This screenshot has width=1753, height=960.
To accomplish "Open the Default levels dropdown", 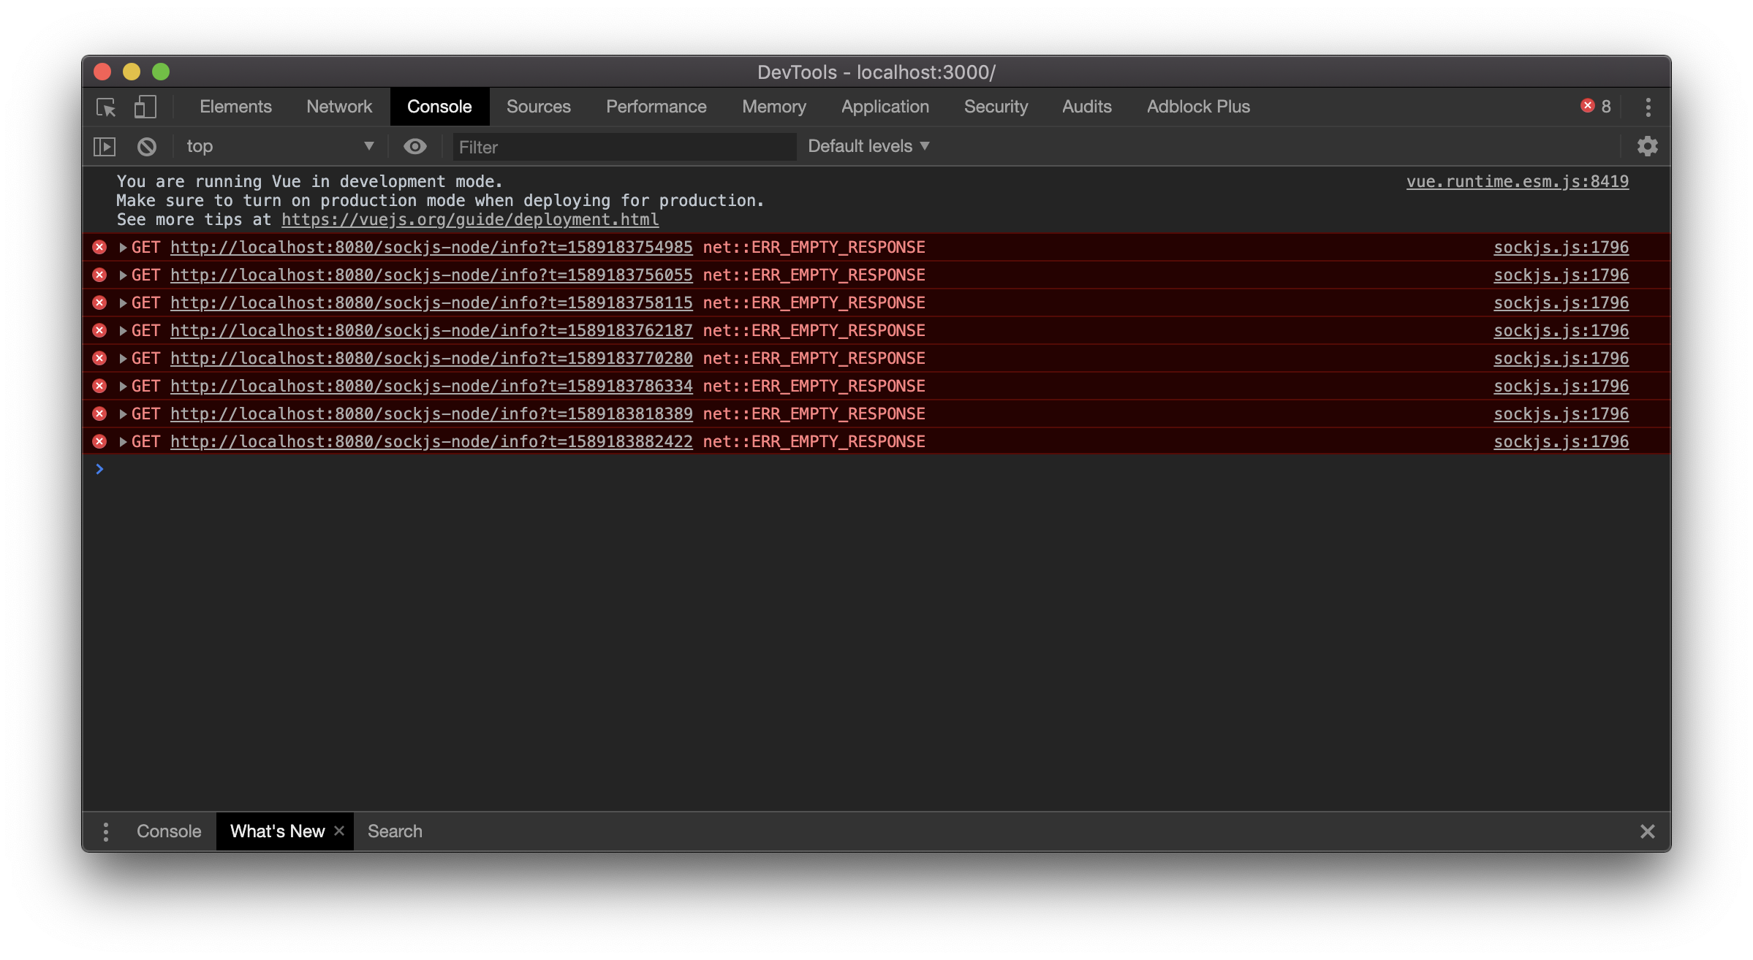I will click(x=868, y=146).
